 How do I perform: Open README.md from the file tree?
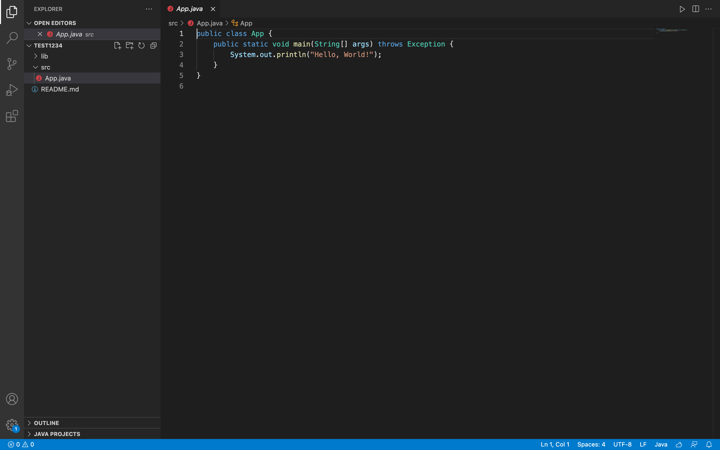pyautogui.click(x=59, y=89)
